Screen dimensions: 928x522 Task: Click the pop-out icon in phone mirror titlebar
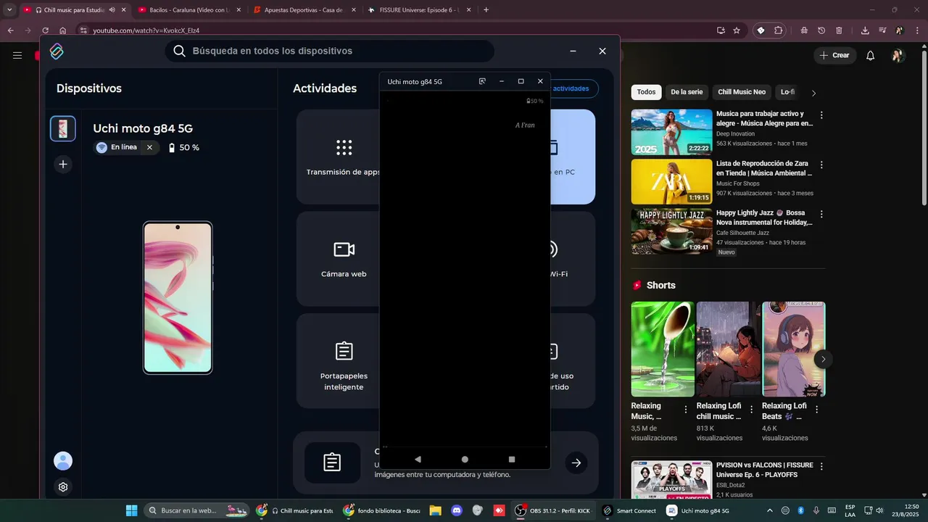pos(482,81)
